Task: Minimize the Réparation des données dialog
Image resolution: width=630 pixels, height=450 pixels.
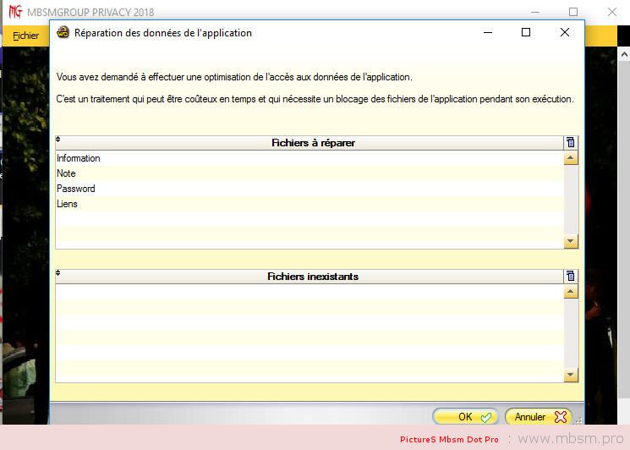Action: point(488,33)
